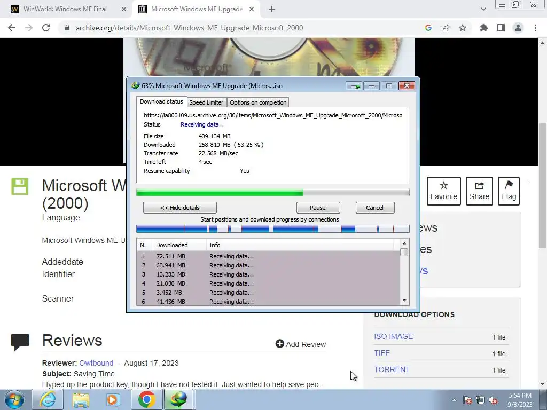The width and height of the screenshot is (547, 410).
Task: Open the Chrome extensions puzzle icon
Action: 483,28
